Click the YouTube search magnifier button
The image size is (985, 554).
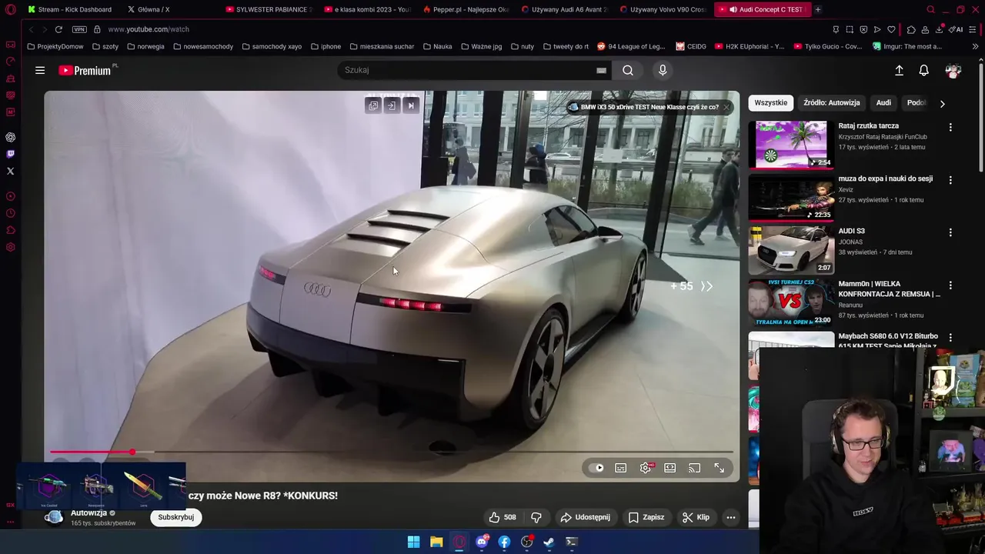[x=628, y=70]
